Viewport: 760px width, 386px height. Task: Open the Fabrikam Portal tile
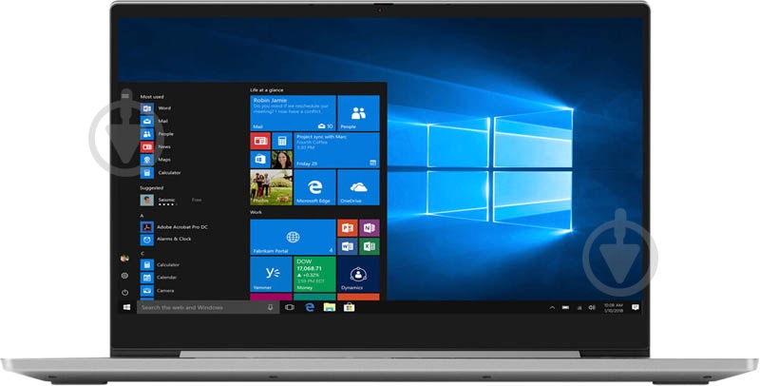tap(293, 237)
